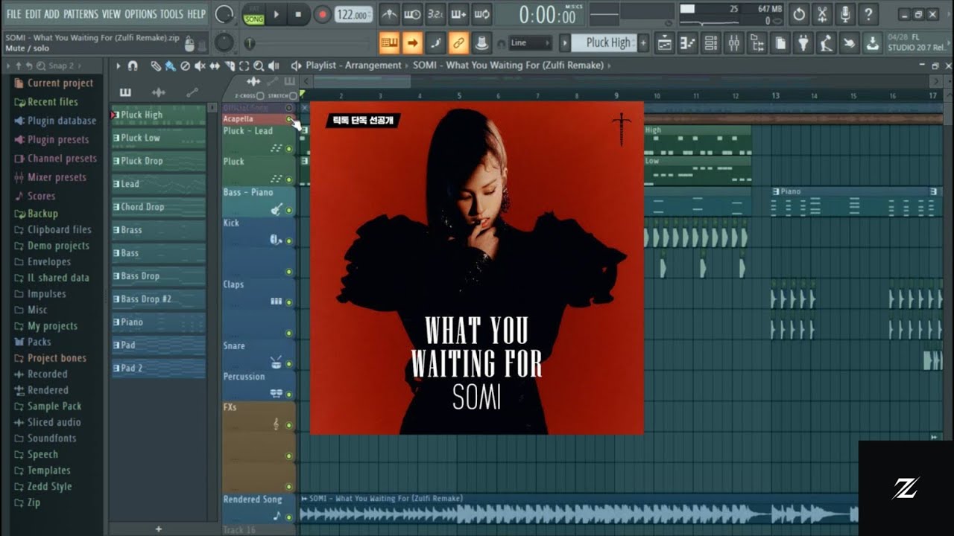Expand the Zedd Style folder

tap(42, 486)
